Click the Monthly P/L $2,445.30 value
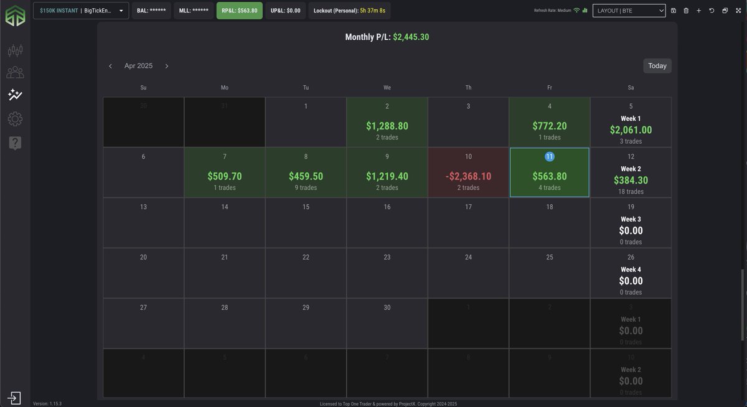 click(x=411, y=37)
